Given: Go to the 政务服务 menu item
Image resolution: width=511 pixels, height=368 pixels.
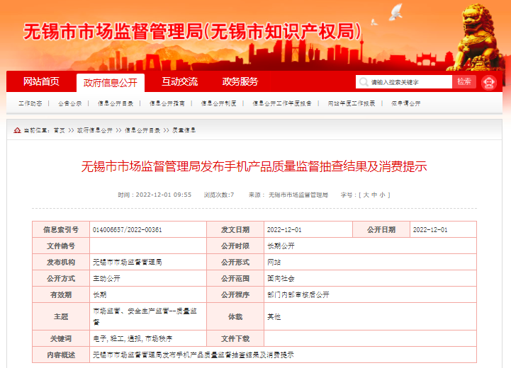Looking at the screenshot, I should click(240, 81).
